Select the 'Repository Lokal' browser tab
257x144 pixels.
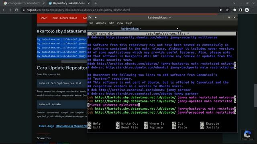tap(69, 3)
